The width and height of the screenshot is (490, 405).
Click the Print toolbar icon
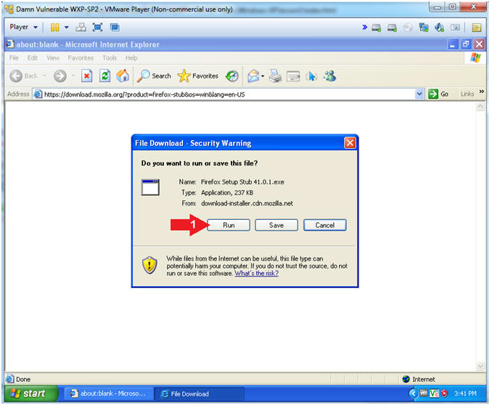coord(275,76)
